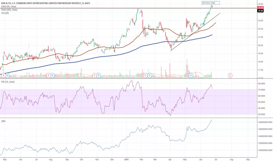Click the 30.0000 RSI axis value

262,114
